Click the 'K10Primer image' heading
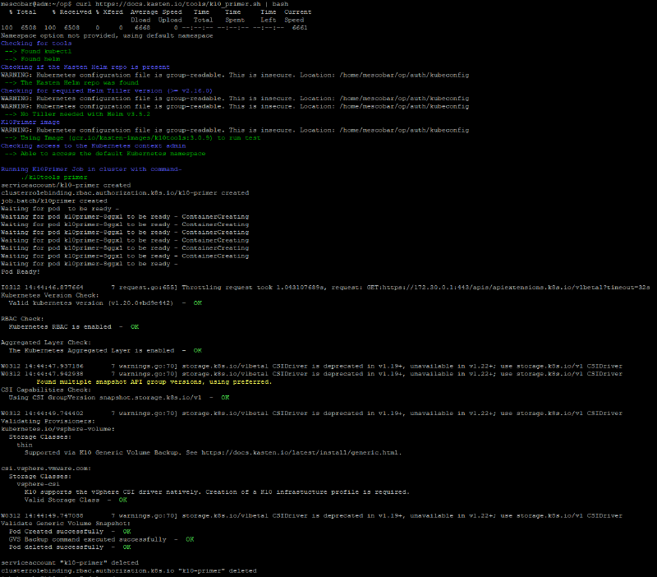This screenshot has width=657, height=577. pyautogui.click(x=30, y=122)
